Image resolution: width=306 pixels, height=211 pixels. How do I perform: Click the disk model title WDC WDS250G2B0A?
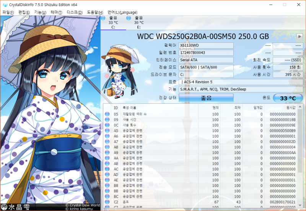tap(203, 36)
